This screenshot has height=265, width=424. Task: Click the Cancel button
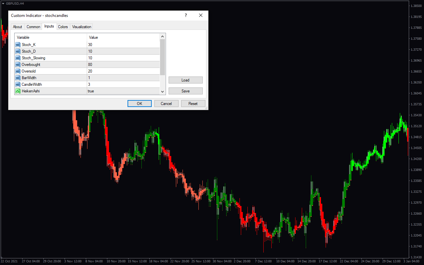click(166, 104)
